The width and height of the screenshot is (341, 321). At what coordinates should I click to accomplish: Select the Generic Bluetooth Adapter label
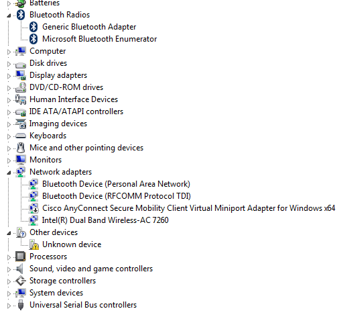(89, 27)
